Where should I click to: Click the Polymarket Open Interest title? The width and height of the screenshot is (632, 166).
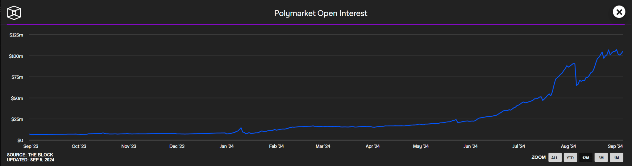coord(321,13)
